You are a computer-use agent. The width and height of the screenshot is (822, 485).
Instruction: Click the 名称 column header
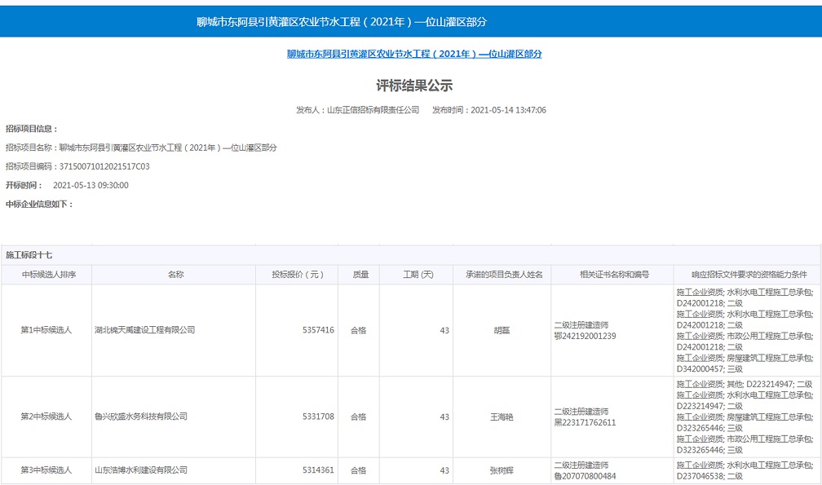pyautogui.click(x=175, y=275)
